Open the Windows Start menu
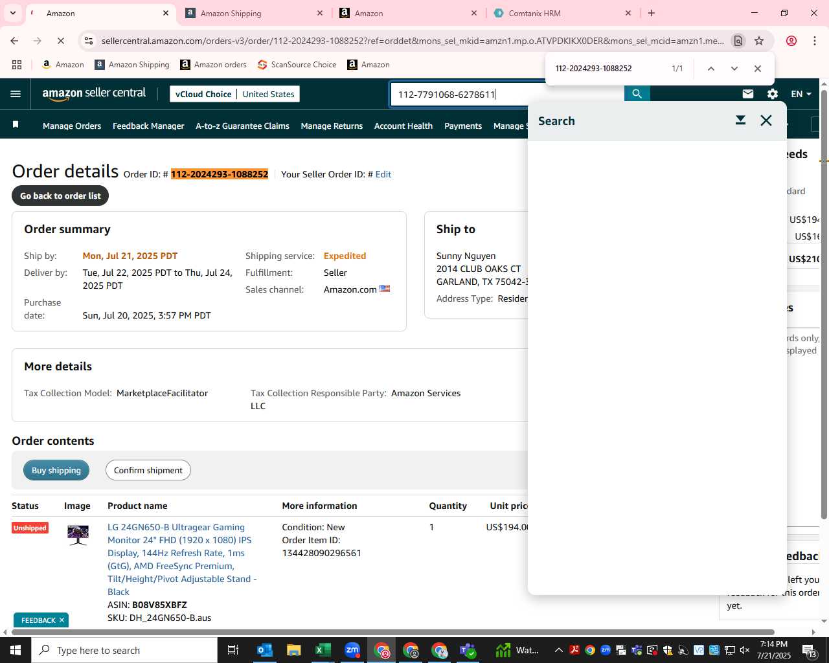 (x=16, y=650)
